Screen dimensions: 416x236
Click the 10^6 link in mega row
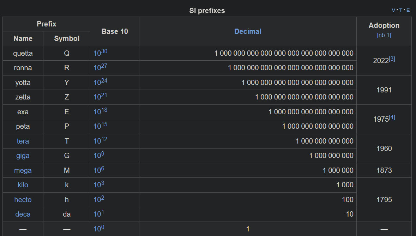coord(99,170)
